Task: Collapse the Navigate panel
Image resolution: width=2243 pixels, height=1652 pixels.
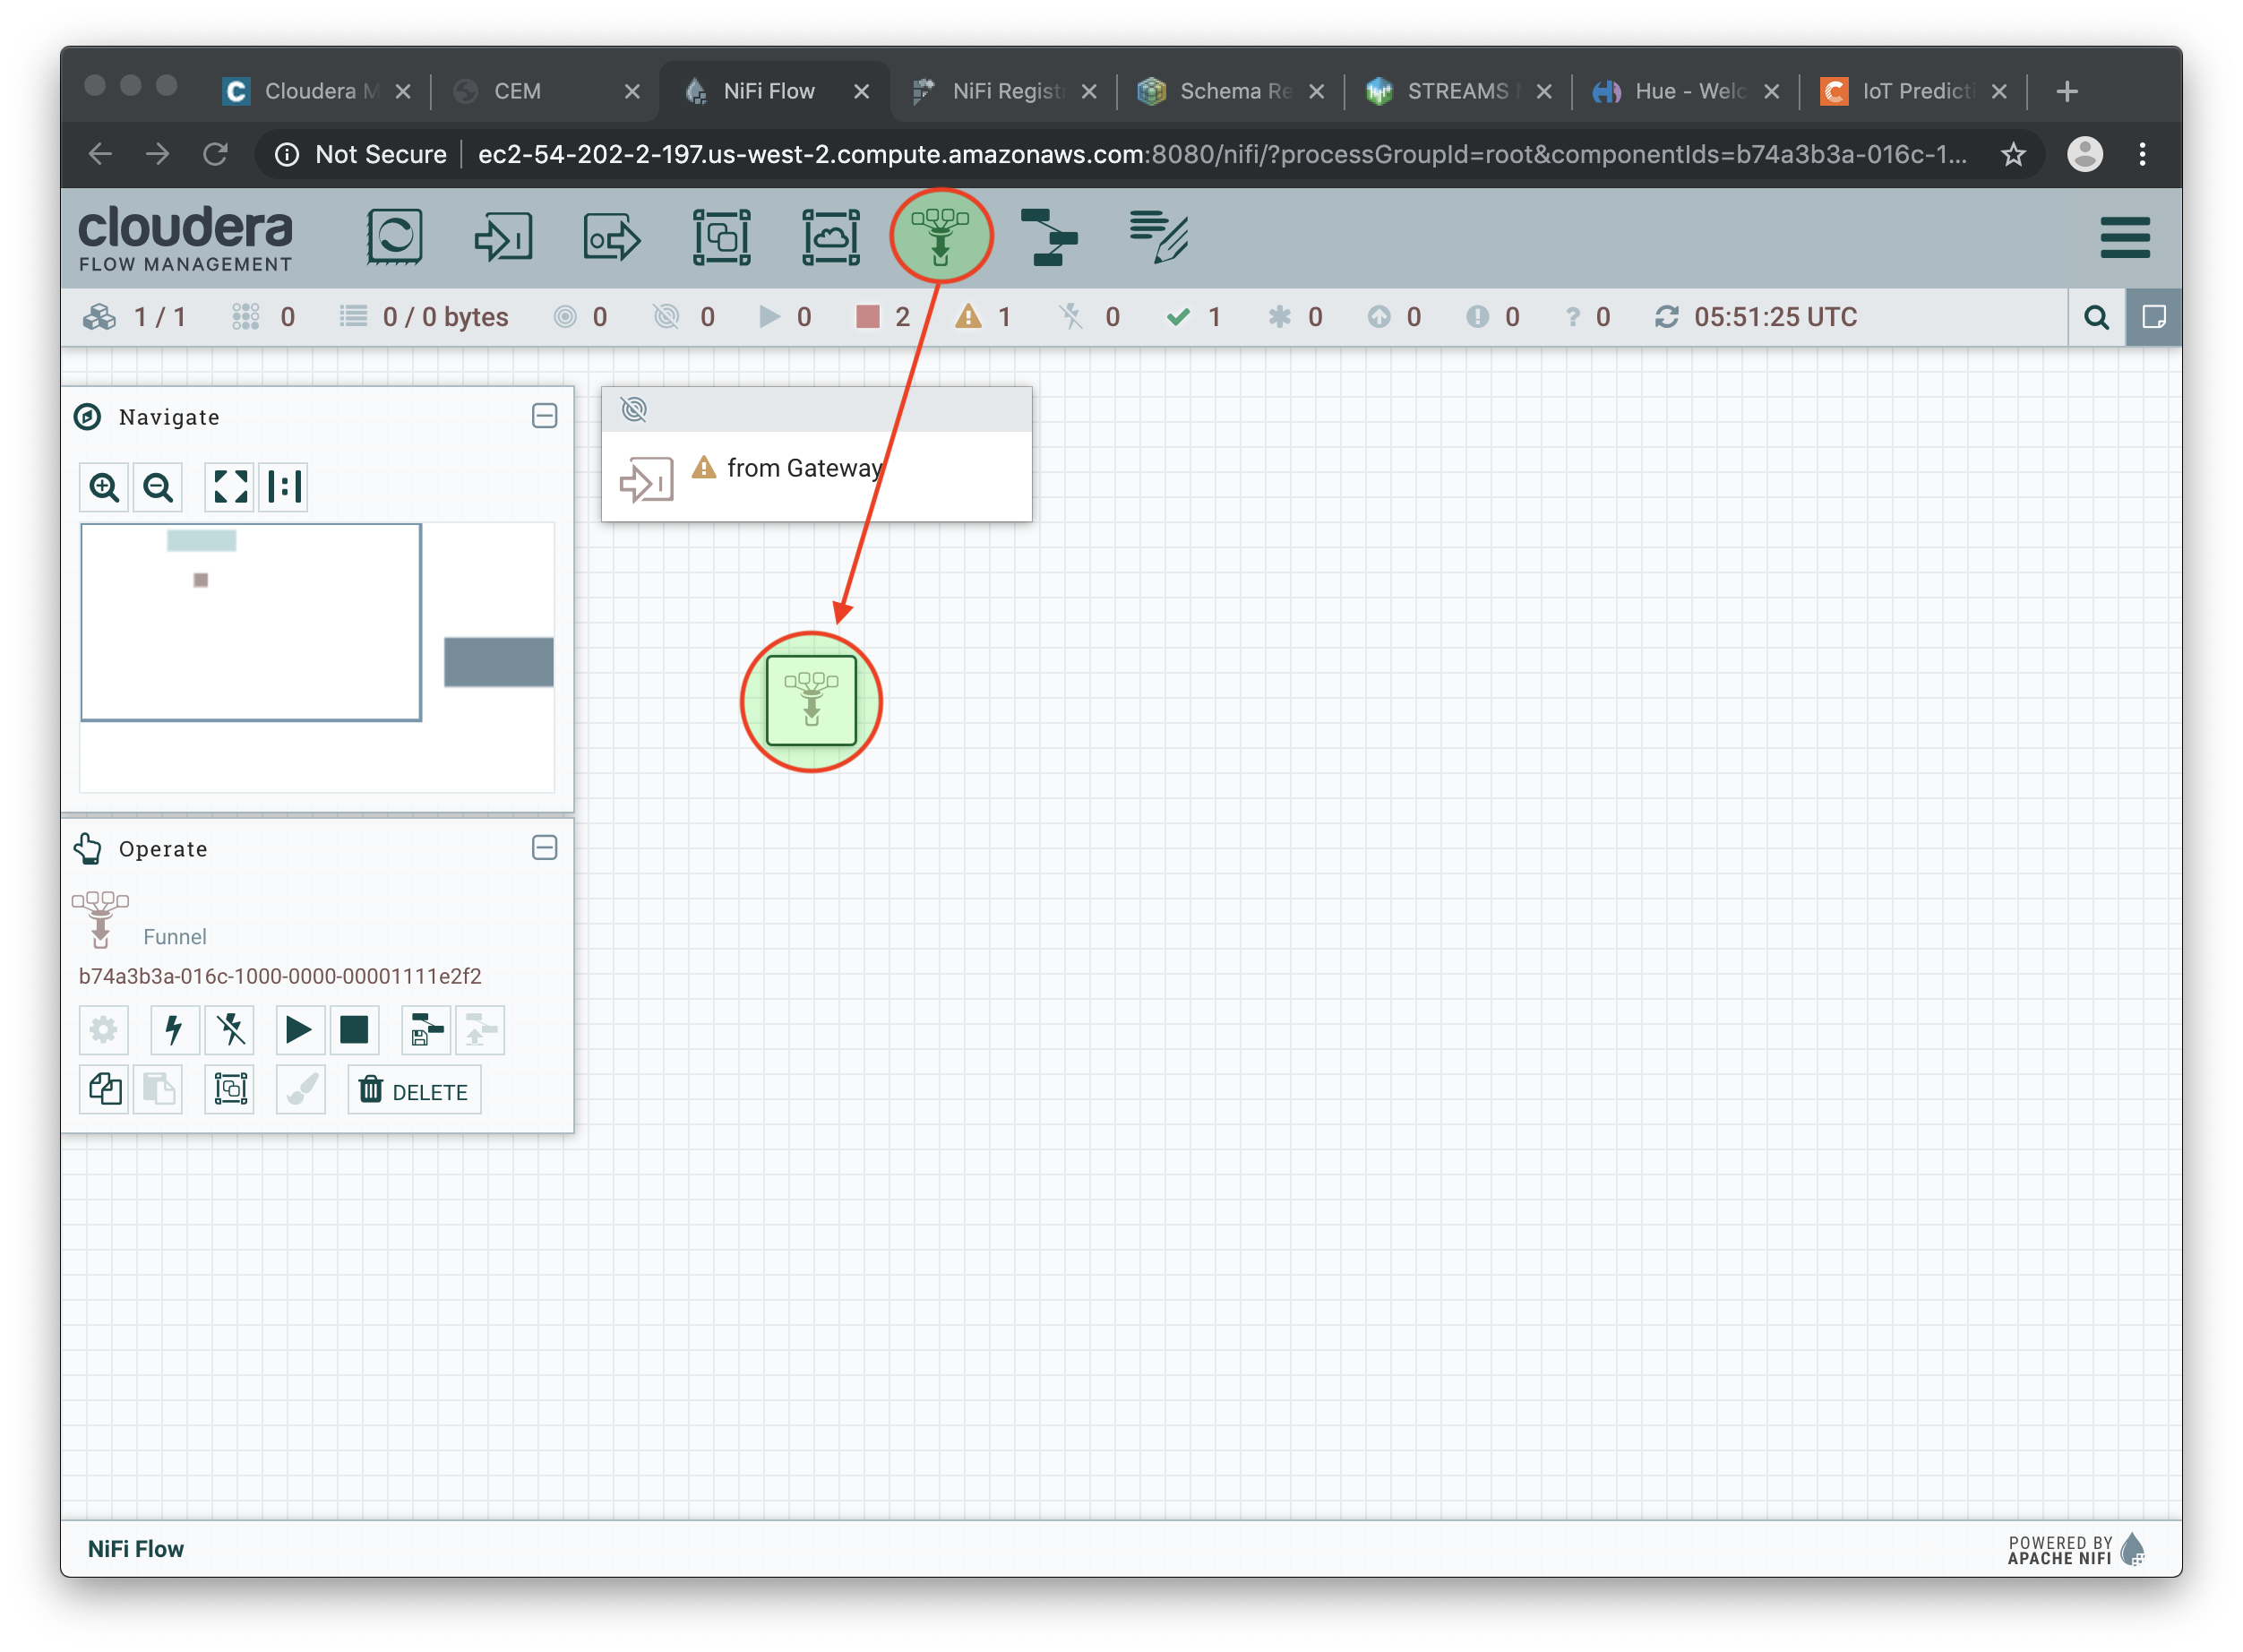Action: point(544,416)
